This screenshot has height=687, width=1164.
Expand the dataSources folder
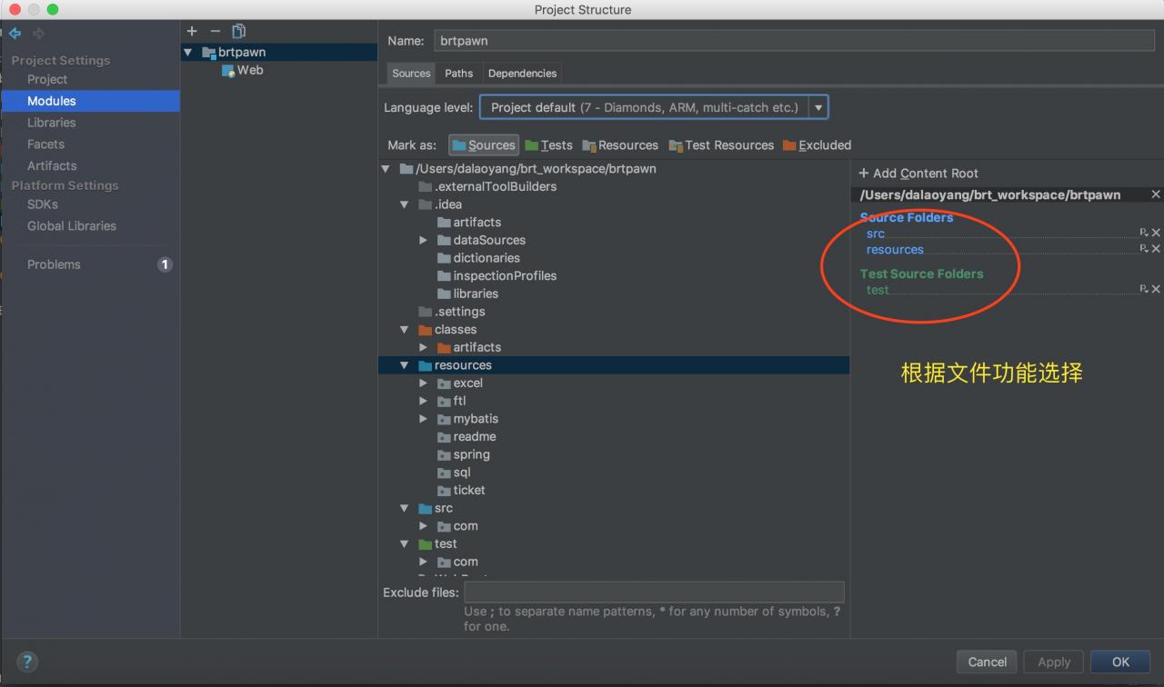[x=423, y=240]
